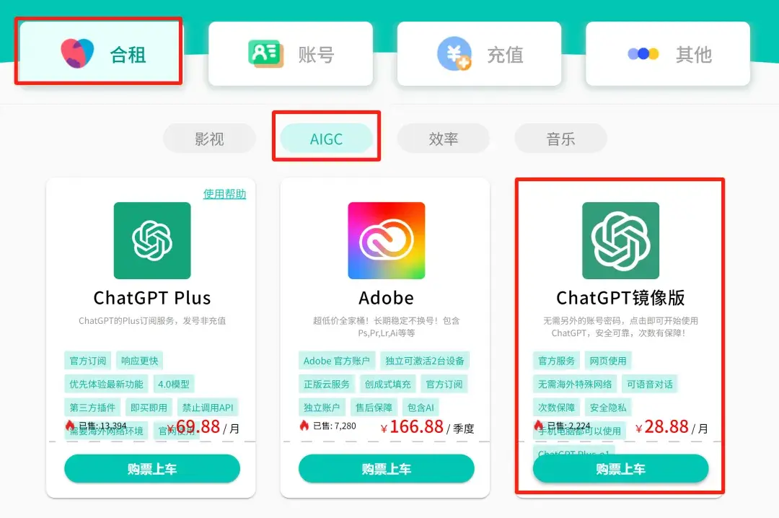The image size is (779, 518).
Task: Click 购票上车 under ChatGPT镜像版
Action: (x=620, y=469)
